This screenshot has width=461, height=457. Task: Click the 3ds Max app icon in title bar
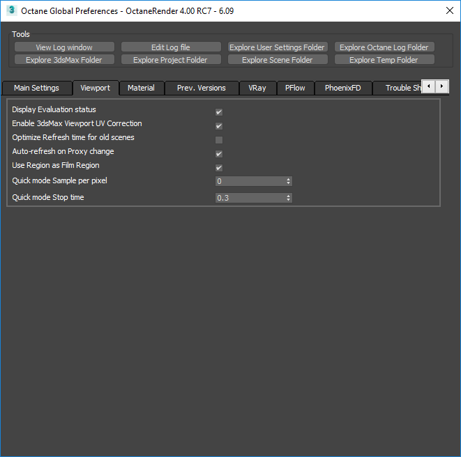point(11,10)
